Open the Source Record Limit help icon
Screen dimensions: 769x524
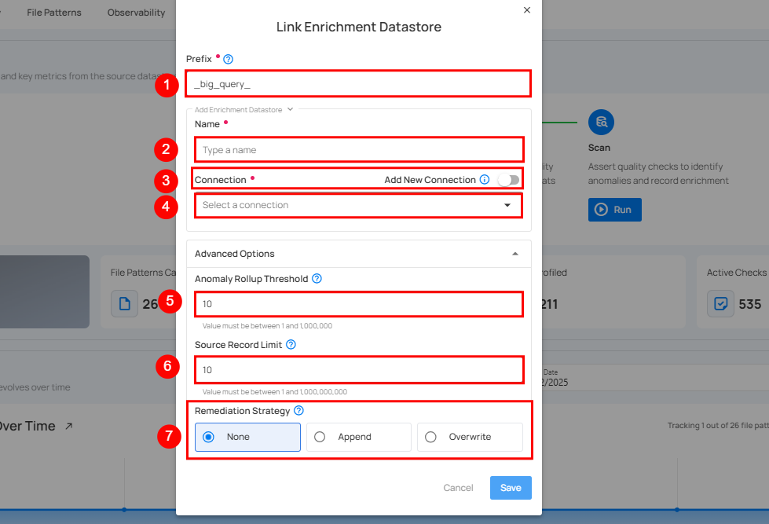pyautogui.click(x=291, y=344)
